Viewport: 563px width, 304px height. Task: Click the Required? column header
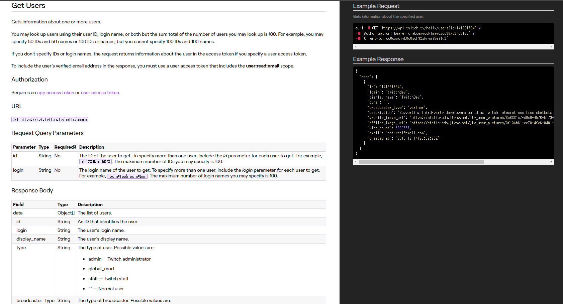point(65,147)
